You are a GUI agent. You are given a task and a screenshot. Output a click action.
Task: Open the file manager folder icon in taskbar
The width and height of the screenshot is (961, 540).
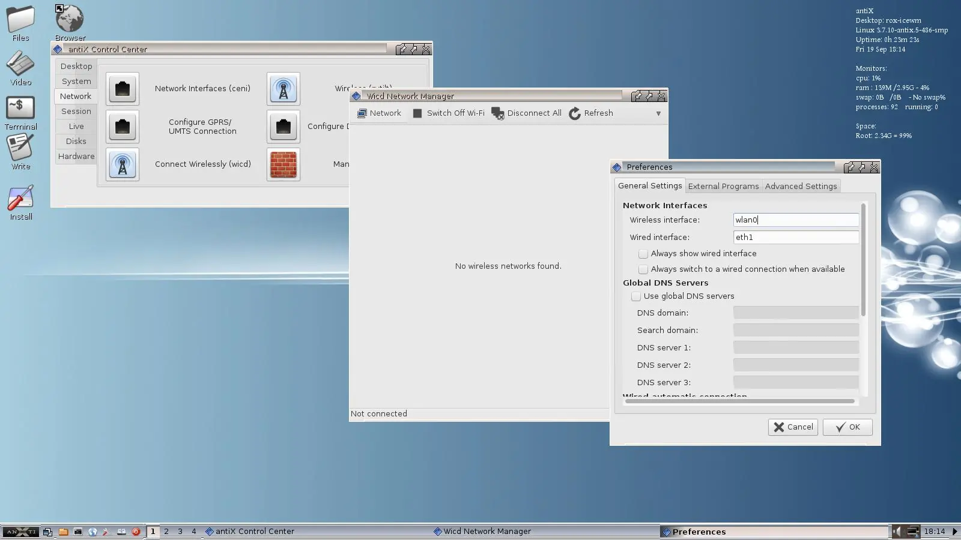pyautogui.click(x=63, y=532)
